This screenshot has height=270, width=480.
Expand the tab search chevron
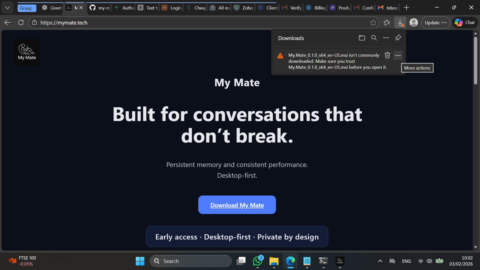[x=7, y=8]
